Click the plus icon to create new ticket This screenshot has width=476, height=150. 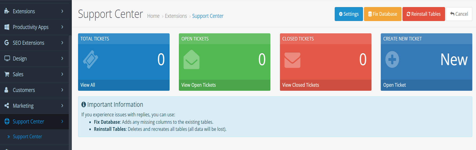tap(392, 59)
